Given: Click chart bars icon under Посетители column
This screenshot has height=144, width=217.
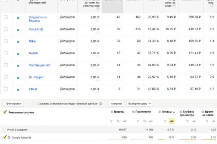Looking at the screenshot, I should coord(151,121).
